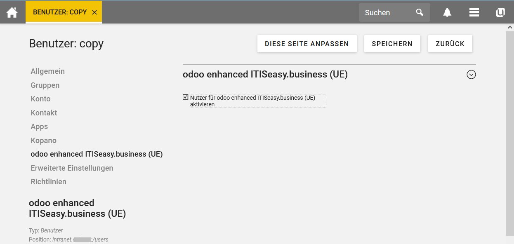Select odoo enhanced ITISeasy.business sidebar entry
This screenshot has width=514, height=244.
(x=97, y=154)
